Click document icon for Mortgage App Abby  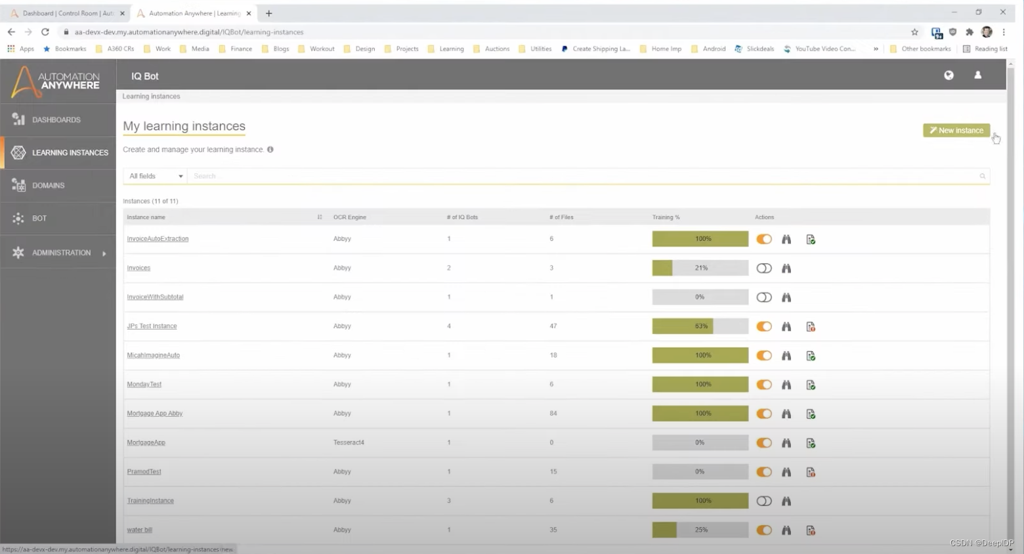811,414
